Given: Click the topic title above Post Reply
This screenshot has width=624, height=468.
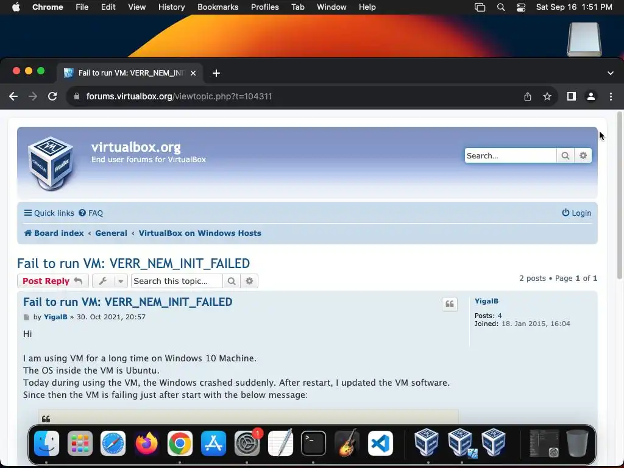Looking at the screenshot, I should click(x=133, y=263).
